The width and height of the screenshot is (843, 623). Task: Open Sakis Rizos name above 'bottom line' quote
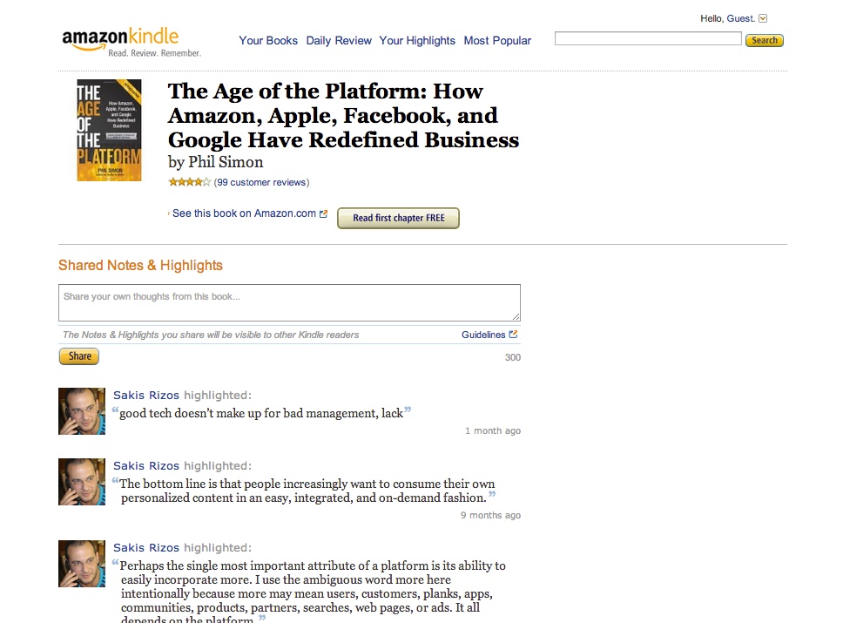tap(145, 465)
